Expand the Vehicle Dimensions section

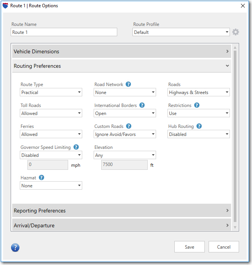[x=121, y=51]
